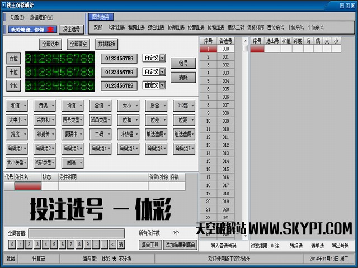358x268 pixels.
Task: Click the 组号 button
Action: click(x=183, y=63)
